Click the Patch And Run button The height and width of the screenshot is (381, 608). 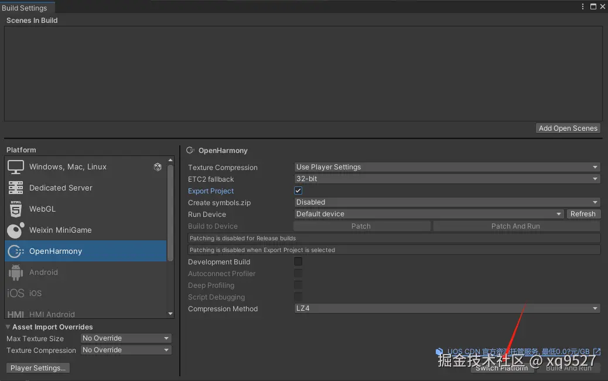coord(515,226)
